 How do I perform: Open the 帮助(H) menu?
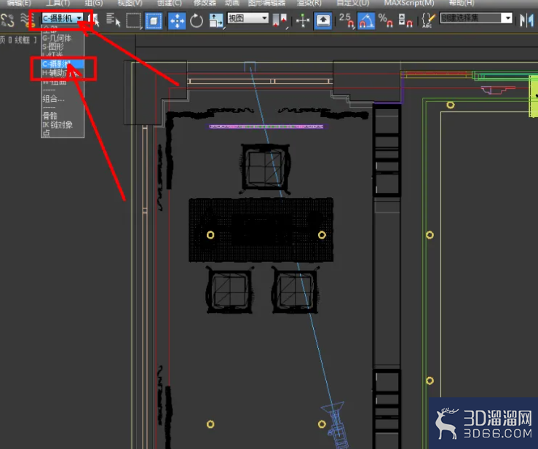coord(462,3)
